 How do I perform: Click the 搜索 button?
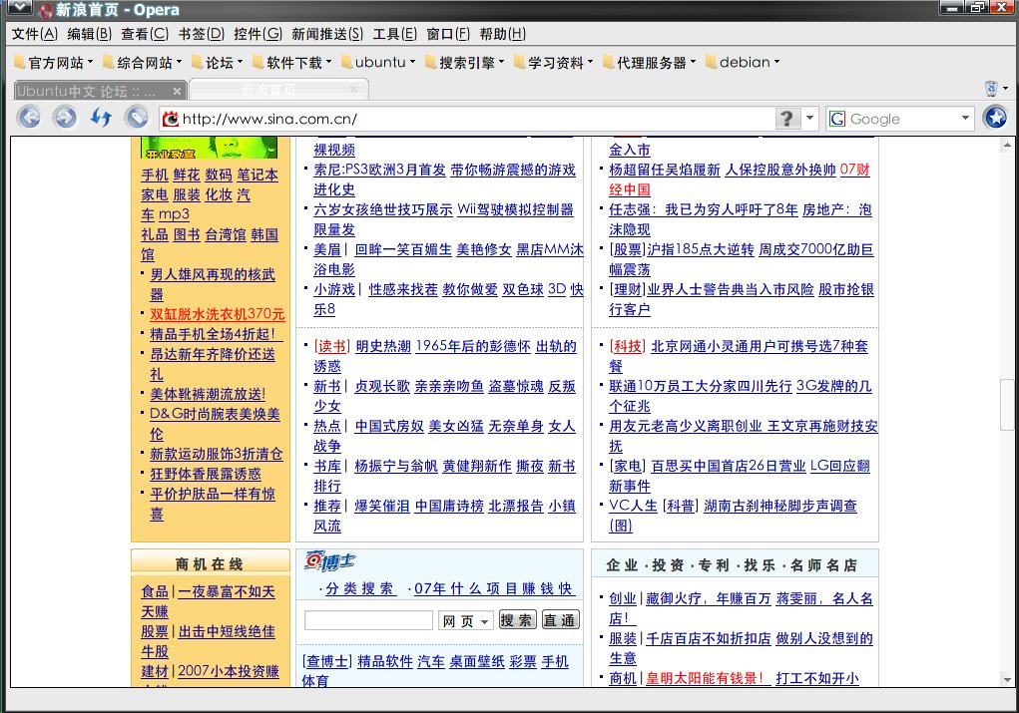(x=517, y=620)
